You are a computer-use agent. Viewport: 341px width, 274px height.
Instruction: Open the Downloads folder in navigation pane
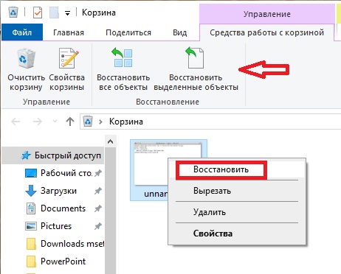click(x=65, y=244)
